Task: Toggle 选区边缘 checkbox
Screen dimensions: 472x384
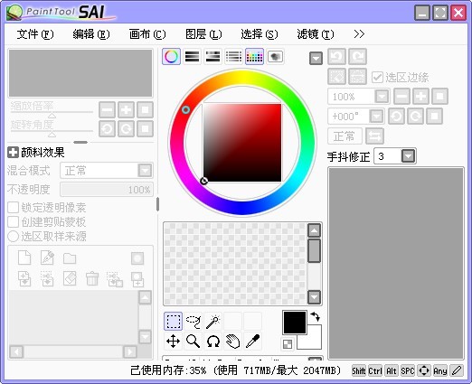Action: pyautogui.click(x=377, y=78)
